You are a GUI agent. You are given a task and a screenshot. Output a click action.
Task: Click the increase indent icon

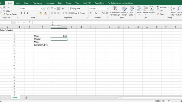point(66,13)
